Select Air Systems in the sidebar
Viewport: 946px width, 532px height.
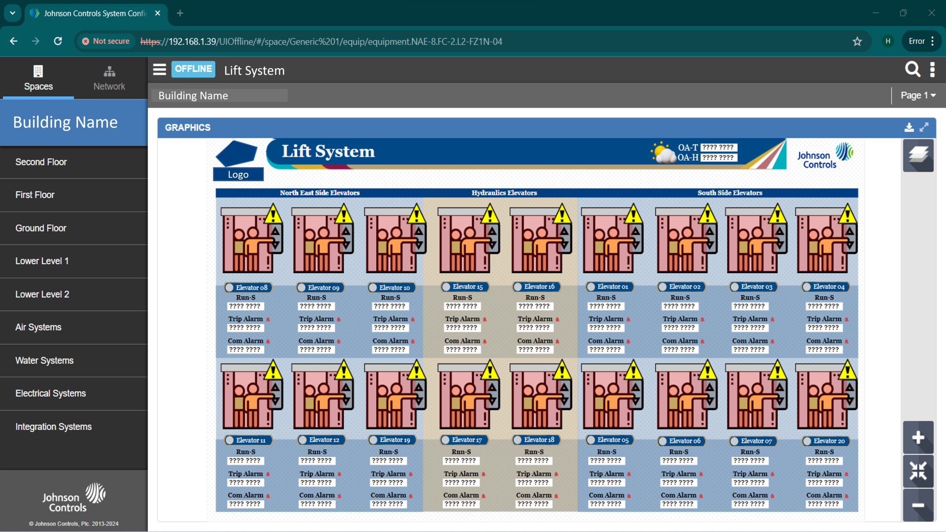click(38, 327)
